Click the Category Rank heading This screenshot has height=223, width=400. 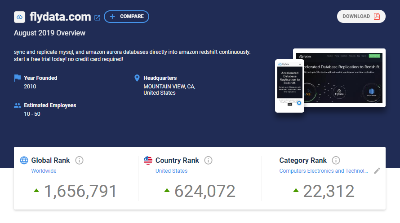tap(303, 160)
